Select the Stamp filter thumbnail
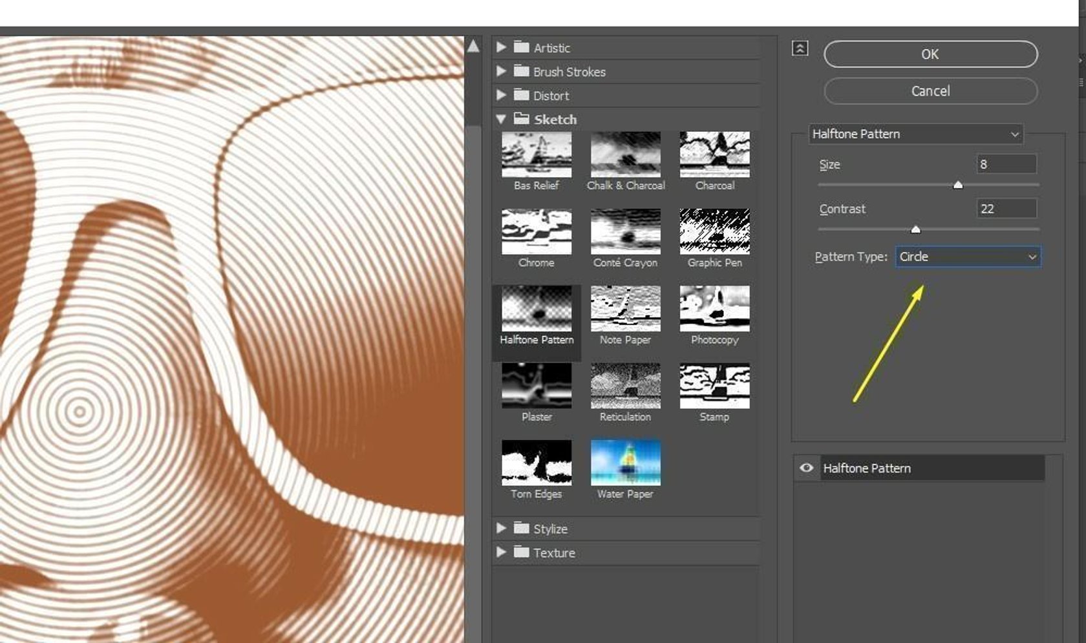The height and width of the screenshot is (643, 1086). (714, 386)
